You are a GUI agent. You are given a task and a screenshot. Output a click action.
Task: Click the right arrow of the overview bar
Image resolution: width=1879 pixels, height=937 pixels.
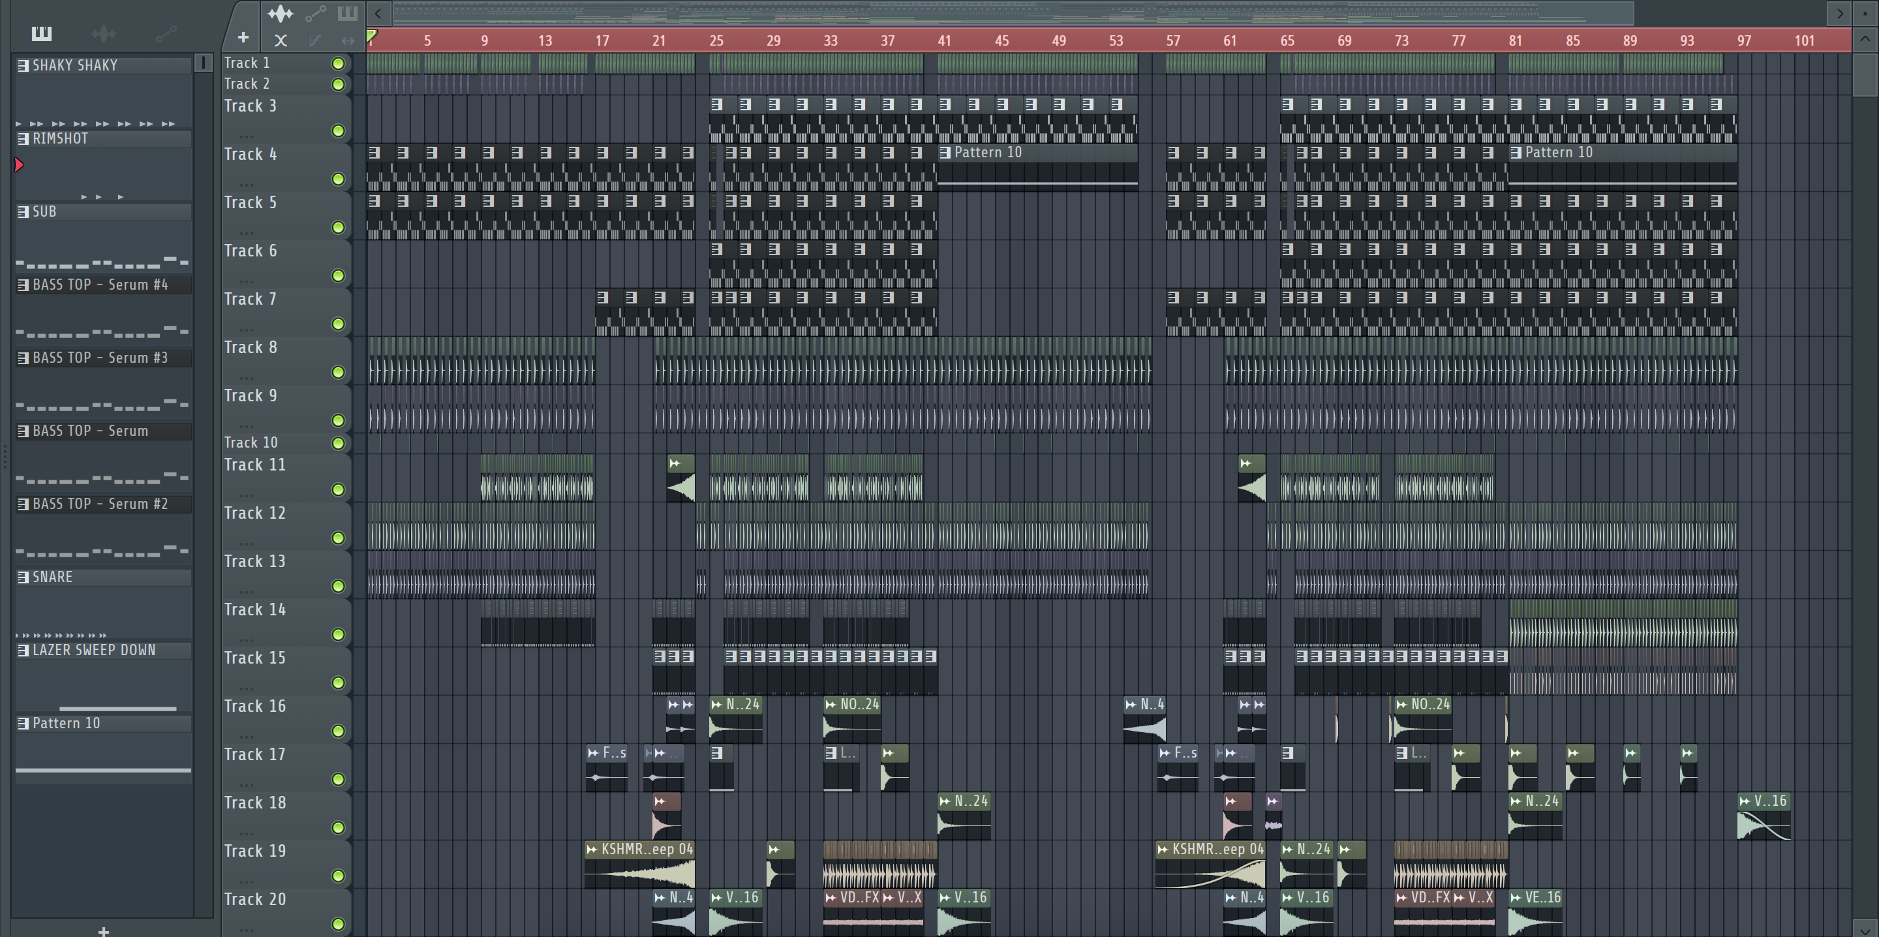click(1840, 13)
